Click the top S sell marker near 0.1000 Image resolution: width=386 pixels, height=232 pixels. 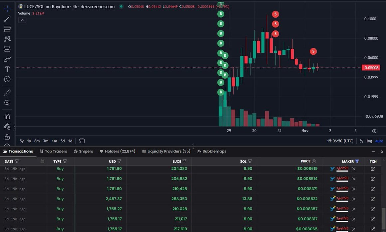(275, 14)
